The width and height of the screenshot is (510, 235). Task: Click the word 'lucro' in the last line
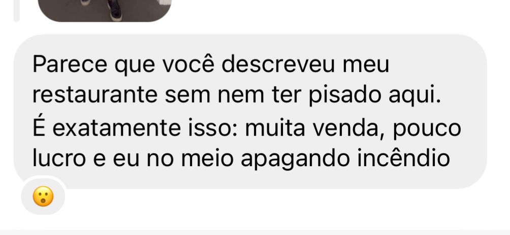59,159
